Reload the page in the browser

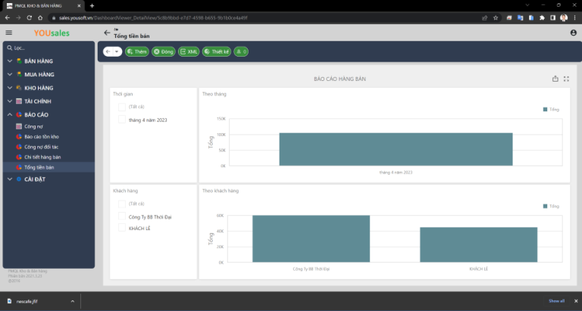click(x=29, y=17)
